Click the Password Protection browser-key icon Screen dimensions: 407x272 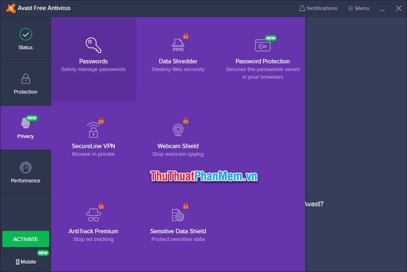pyautogui.click(x=262, y=45)
